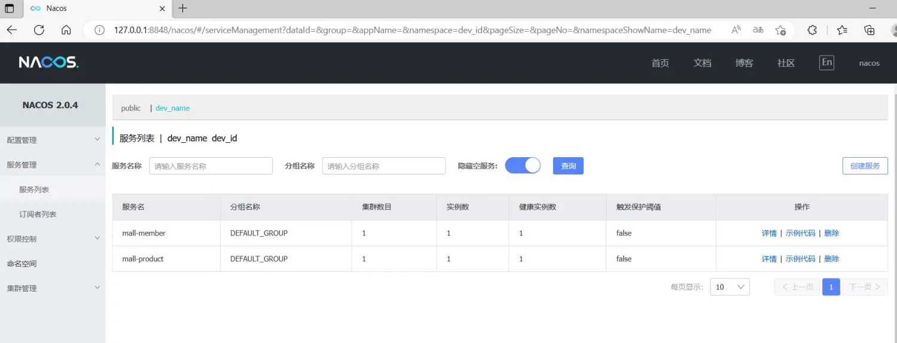
Task: Open the translate page icon
Action: (758, 30)
